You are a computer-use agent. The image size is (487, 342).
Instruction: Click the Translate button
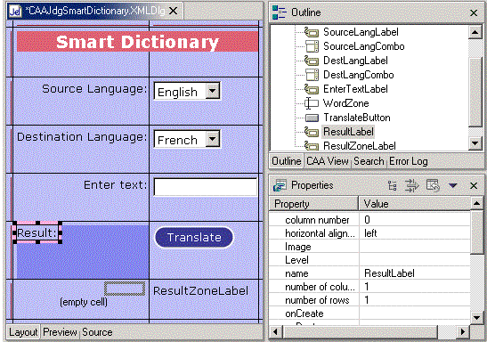click(194, 237)
